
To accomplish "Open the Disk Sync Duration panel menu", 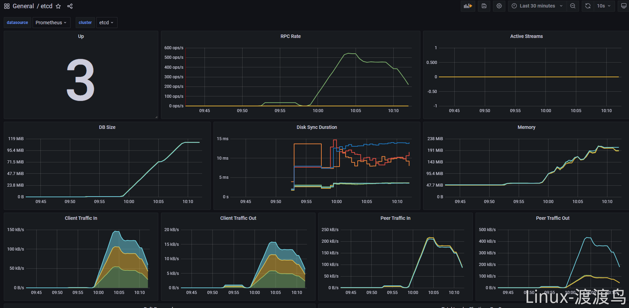I will pyautogui.click(x=317, y=127).
